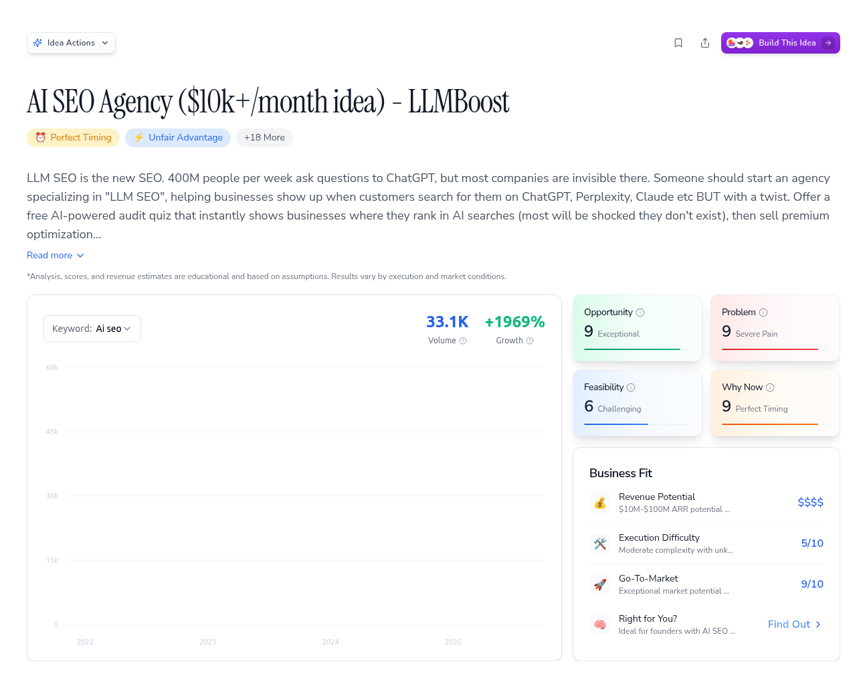The width and height of the screenshot is (867, 688).
Task: Open the Keyword Ai seo selector
Action: pos(92,329)
